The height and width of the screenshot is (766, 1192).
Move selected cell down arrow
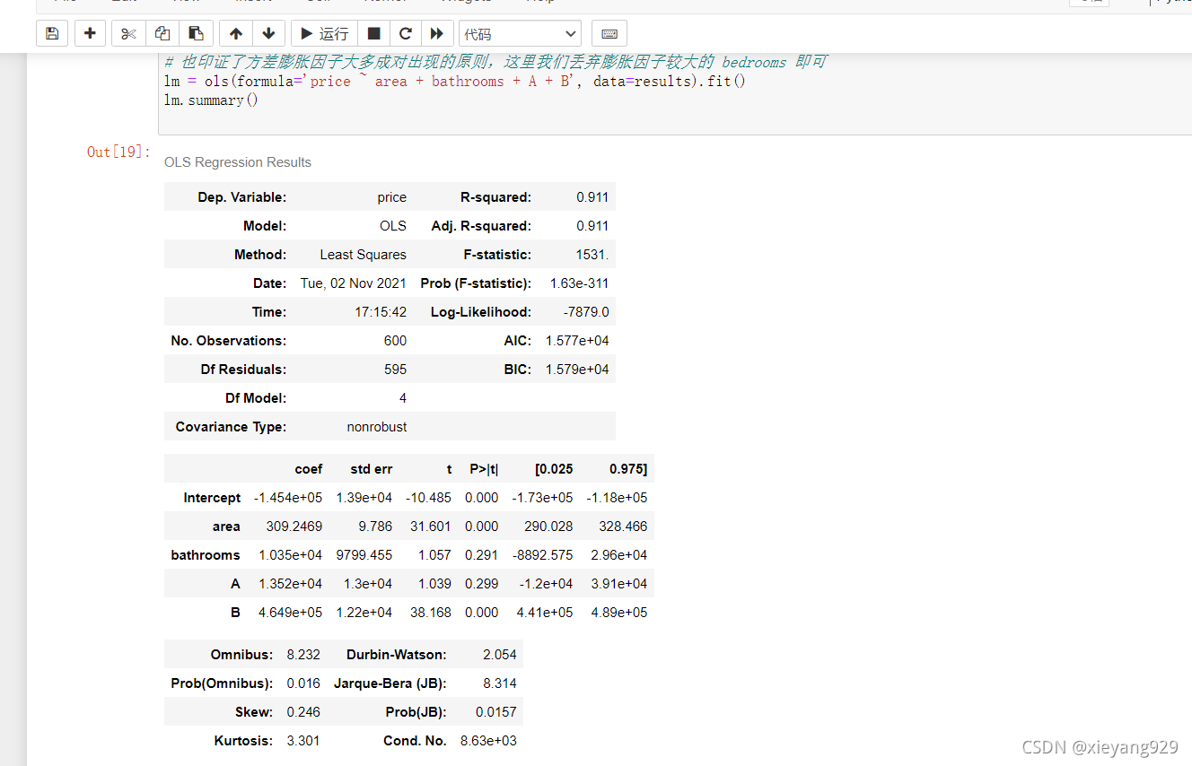268,34
